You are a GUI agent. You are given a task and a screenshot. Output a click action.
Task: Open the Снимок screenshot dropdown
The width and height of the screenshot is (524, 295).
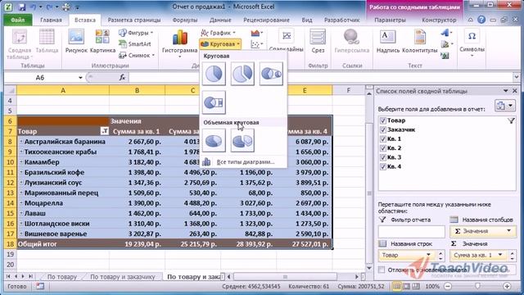pyautogui.click(x=137, y=55)
